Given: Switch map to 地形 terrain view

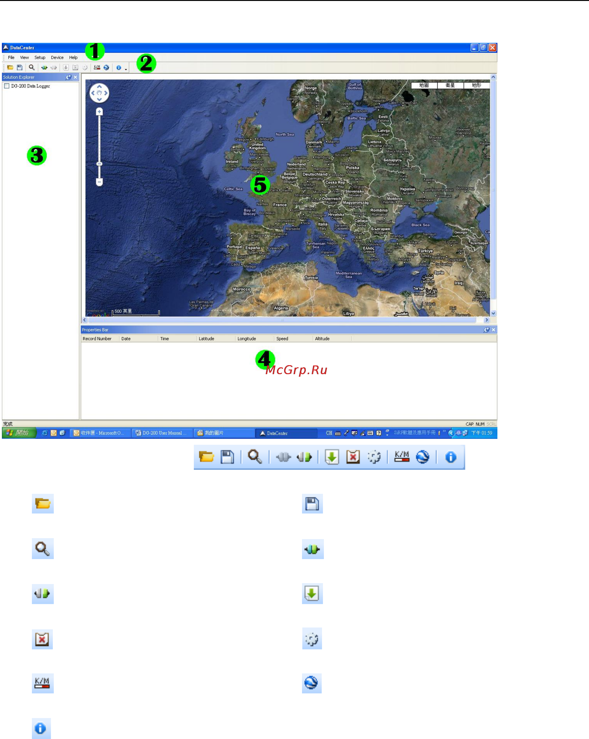Looking at the screenshot, I should click(476, 85).
